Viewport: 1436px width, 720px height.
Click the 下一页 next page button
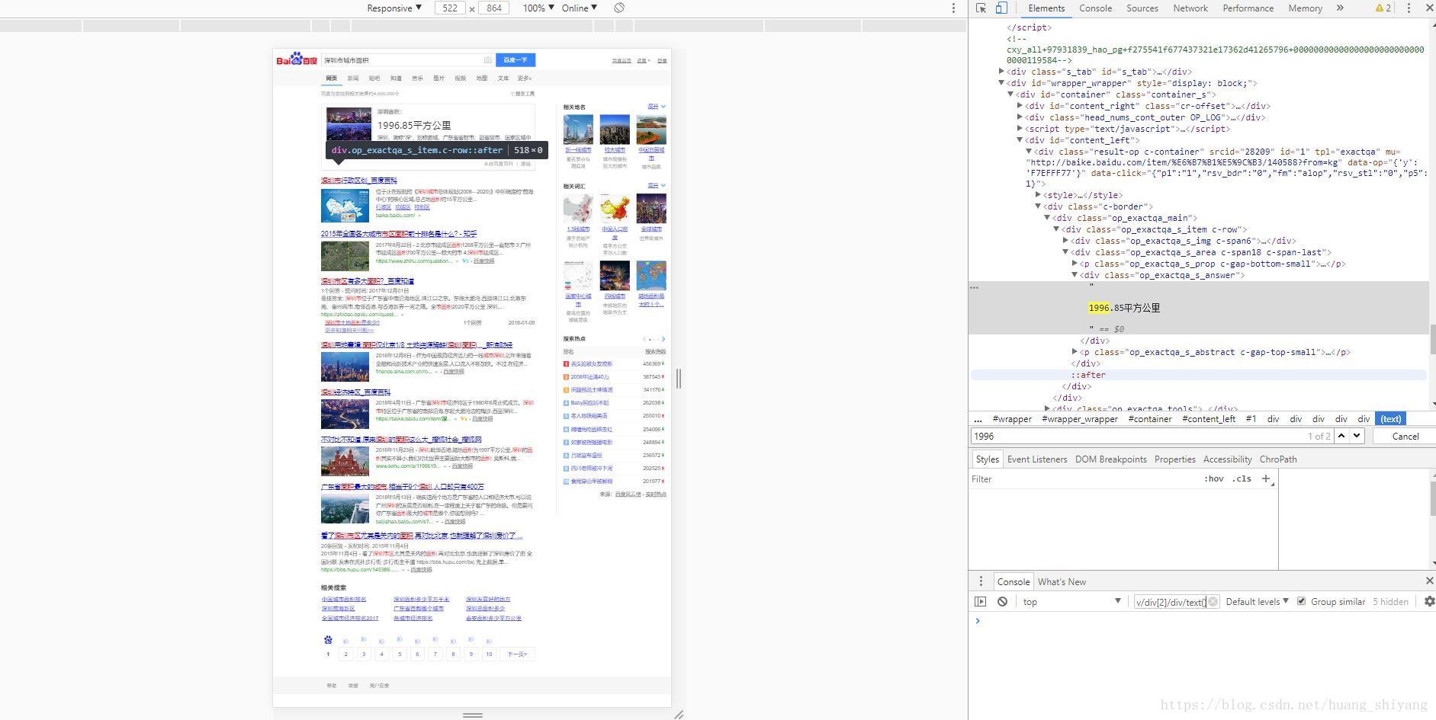pos(517,654)
